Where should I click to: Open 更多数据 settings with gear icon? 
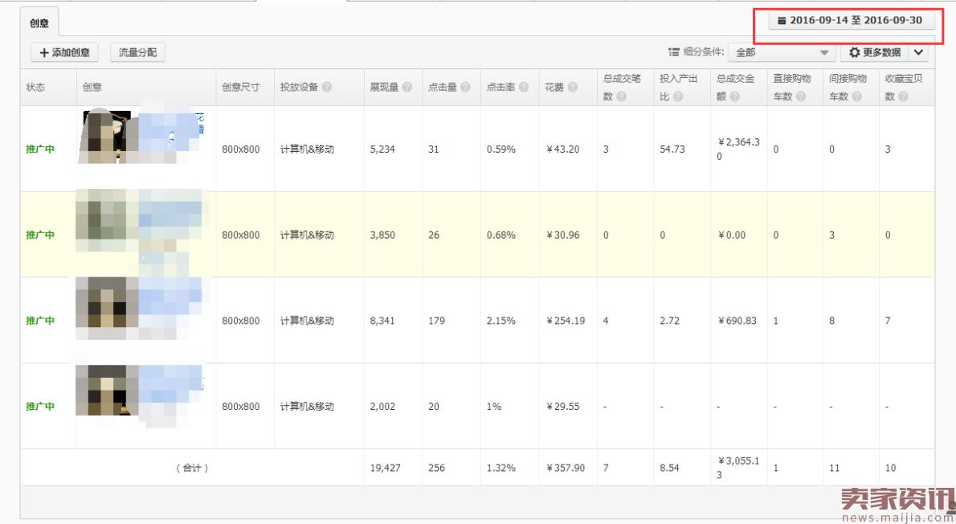click(x=874, y=53)
